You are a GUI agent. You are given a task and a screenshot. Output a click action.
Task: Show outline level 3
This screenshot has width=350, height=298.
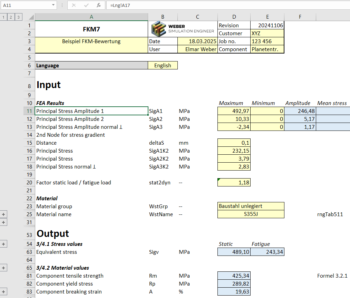point(19,17)
